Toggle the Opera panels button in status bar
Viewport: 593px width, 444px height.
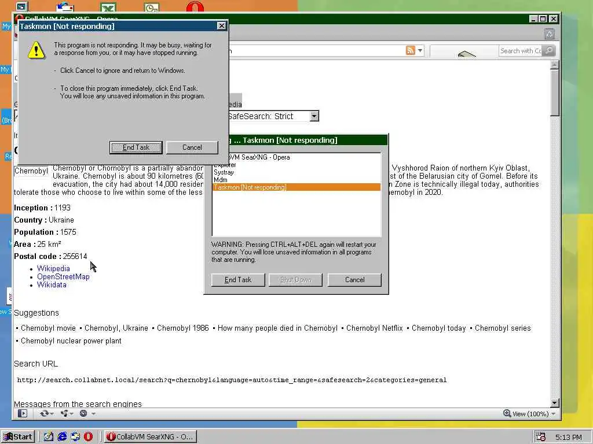[23, 413]
